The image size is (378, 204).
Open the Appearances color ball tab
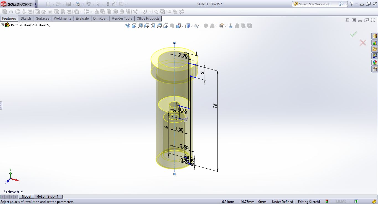click(375, 62)
